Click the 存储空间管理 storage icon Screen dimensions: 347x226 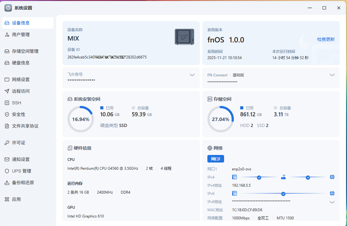pos(7,51)
